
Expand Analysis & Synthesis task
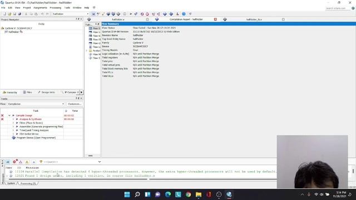(13, 119)
